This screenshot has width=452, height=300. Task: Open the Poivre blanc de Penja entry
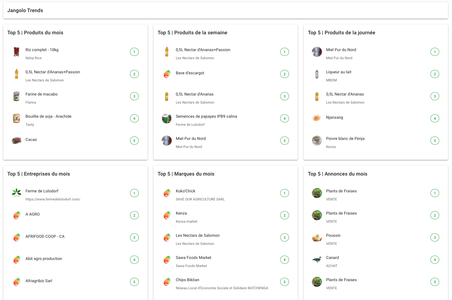[345, 139]
